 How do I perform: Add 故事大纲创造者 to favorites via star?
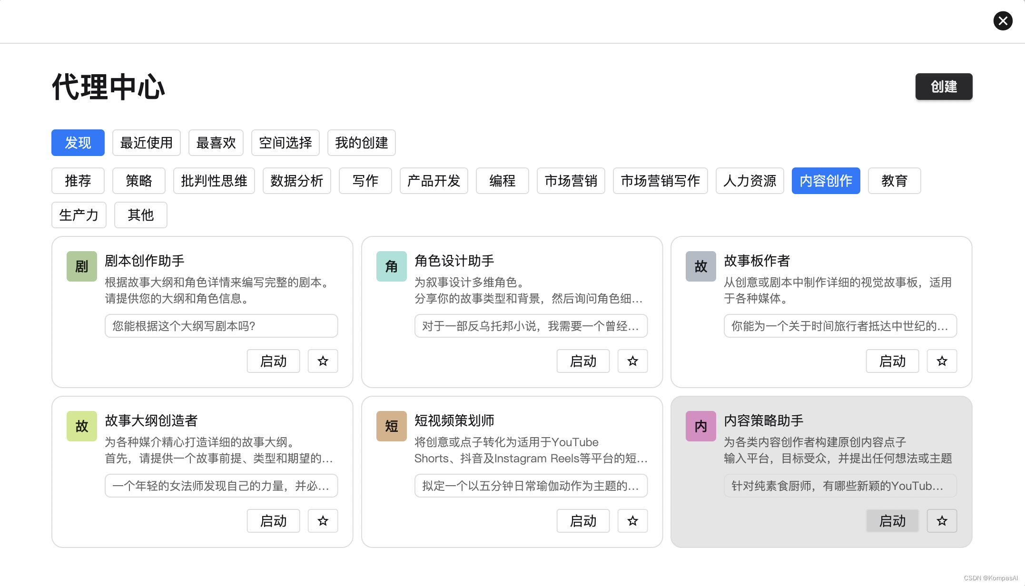pyautogui.click(x=323, y=521)
